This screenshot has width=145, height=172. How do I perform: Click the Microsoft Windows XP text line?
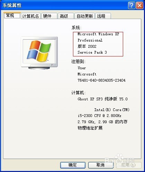pos(98,34)
